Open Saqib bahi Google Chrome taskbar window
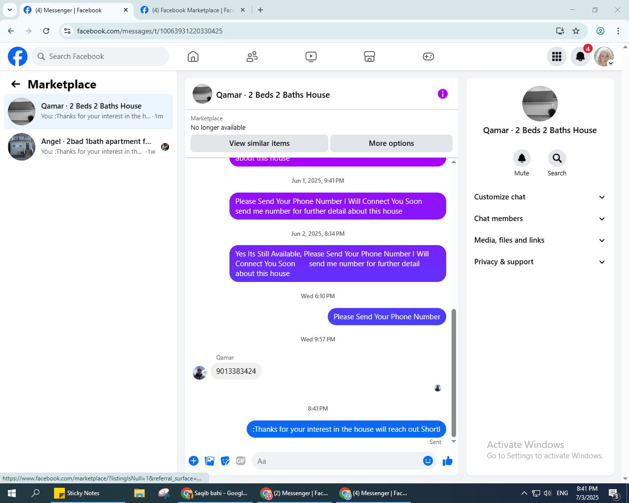Screen dimensions: 629x503 pos(214,493)
